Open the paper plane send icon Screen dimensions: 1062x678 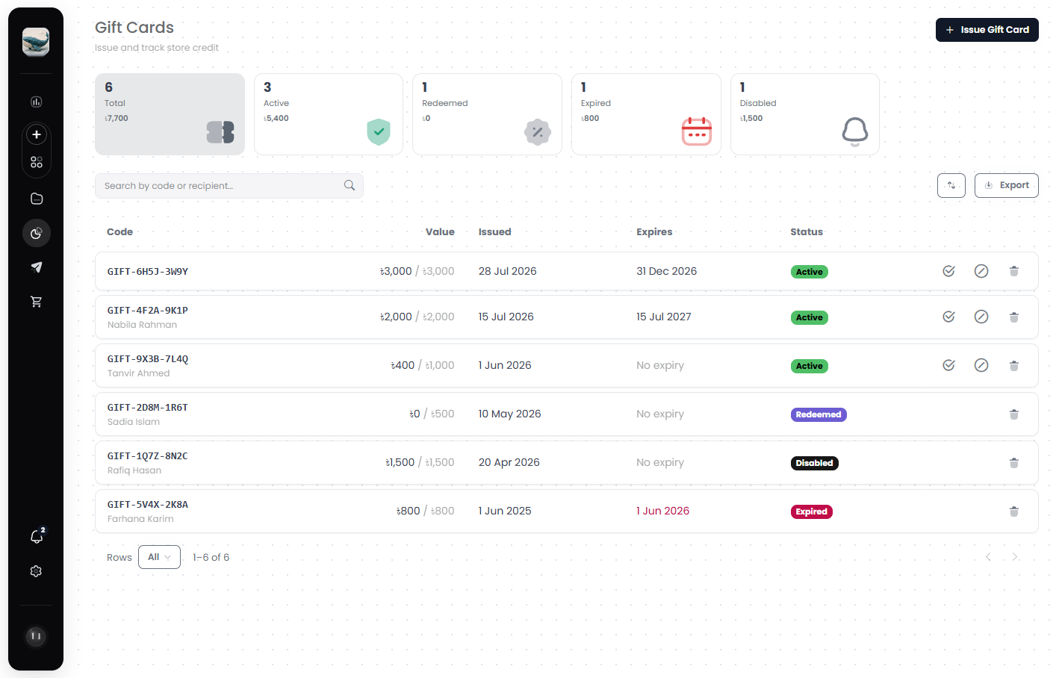[x=36, y=267]
